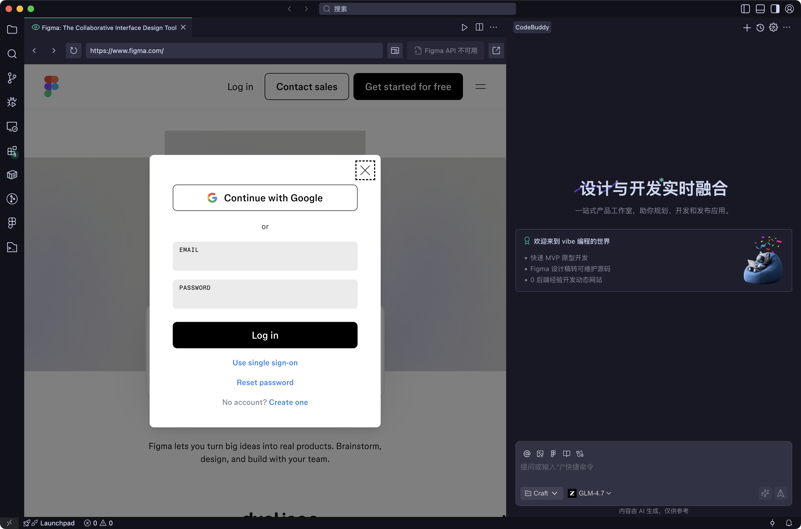Open the Remote Explorer in the sidebar
This screenshot has height=529, width=801.
[x=12, y=127]
